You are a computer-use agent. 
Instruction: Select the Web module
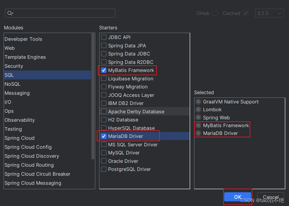(47, 48)
